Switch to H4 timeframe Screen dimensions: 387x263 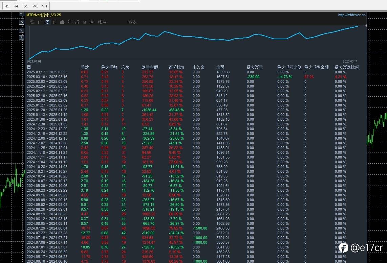(x=16, y=6)
